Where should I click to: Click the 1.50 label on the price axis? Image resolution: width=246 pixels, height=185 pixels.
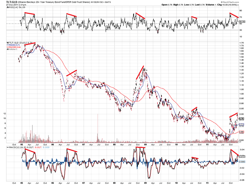[x=242, y=57]
